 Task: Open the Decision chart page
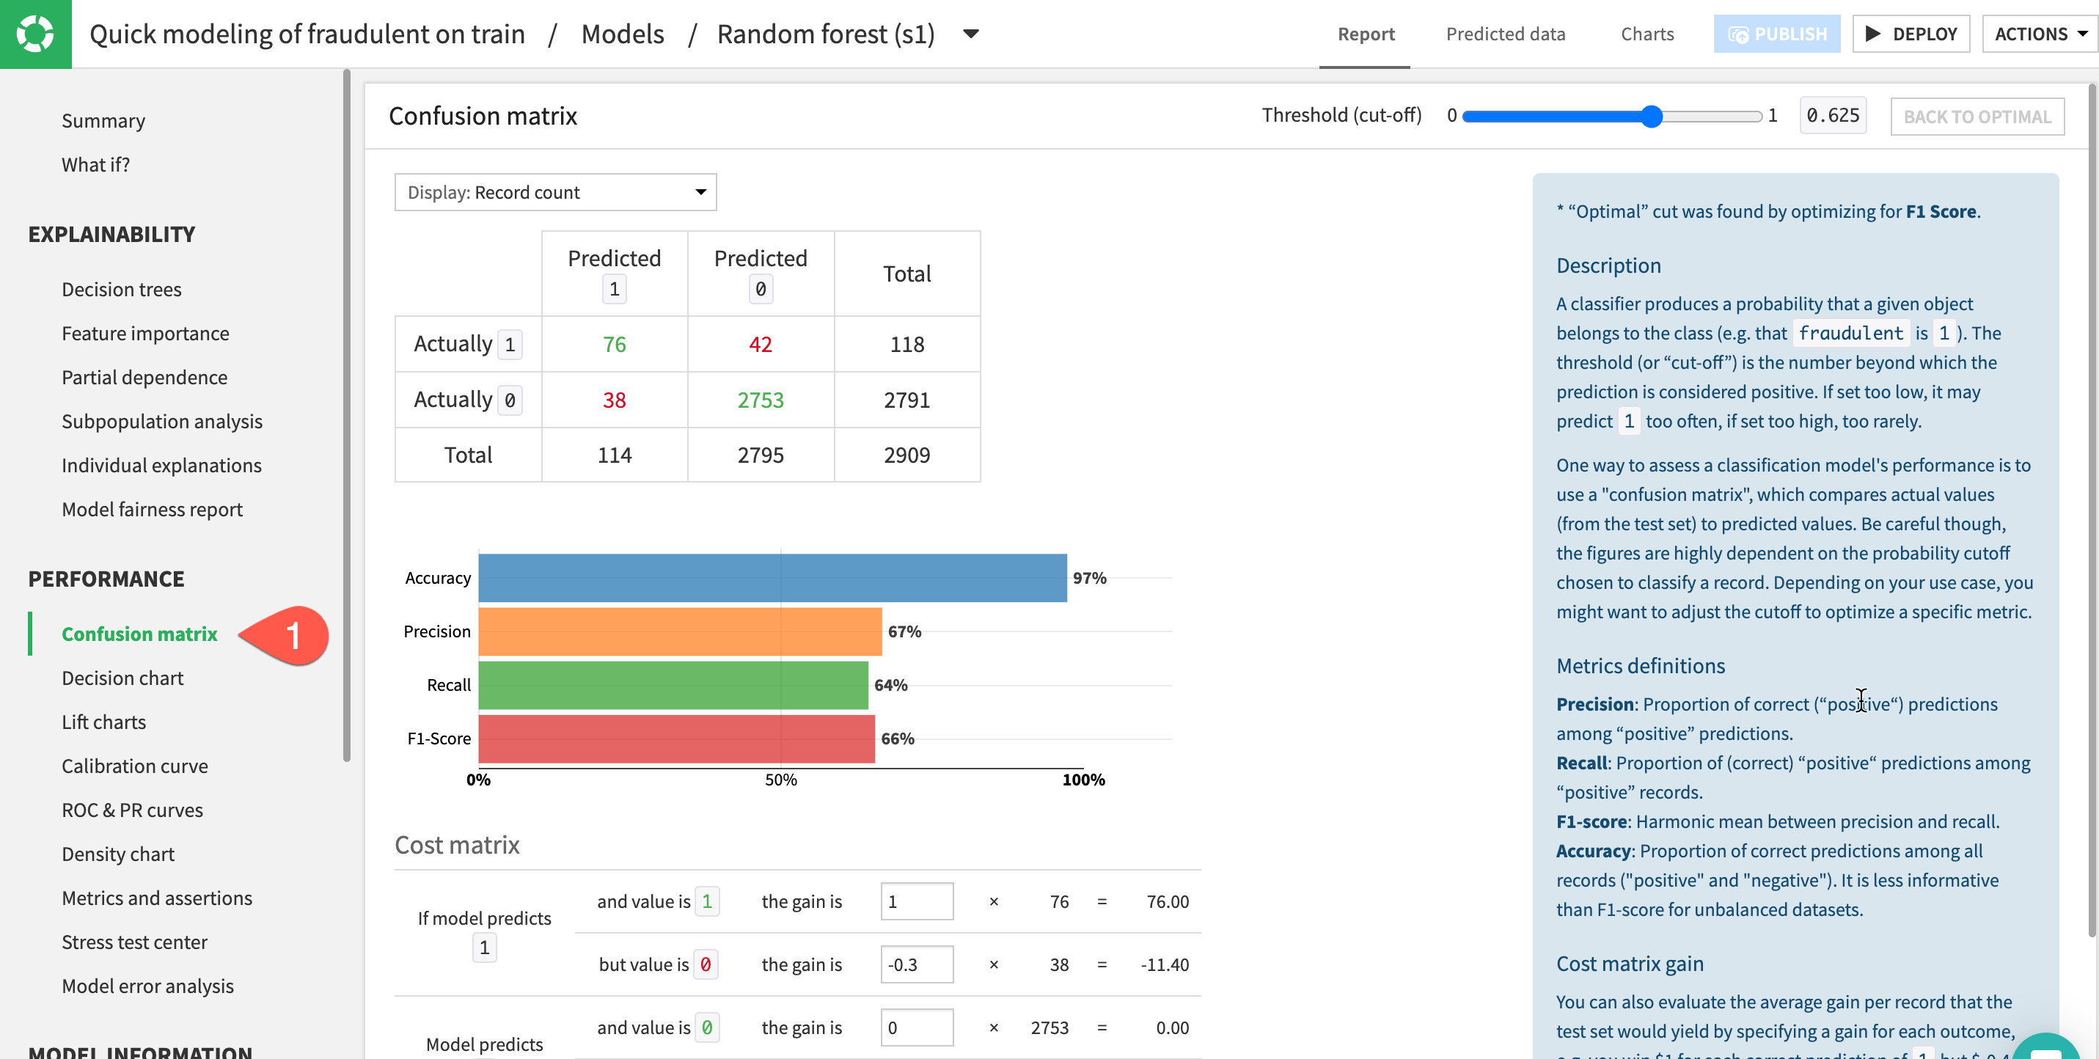point(122,678)
